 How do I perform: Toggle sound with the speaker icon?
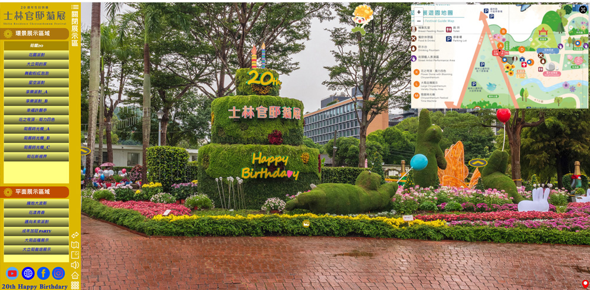pos(75,265)
